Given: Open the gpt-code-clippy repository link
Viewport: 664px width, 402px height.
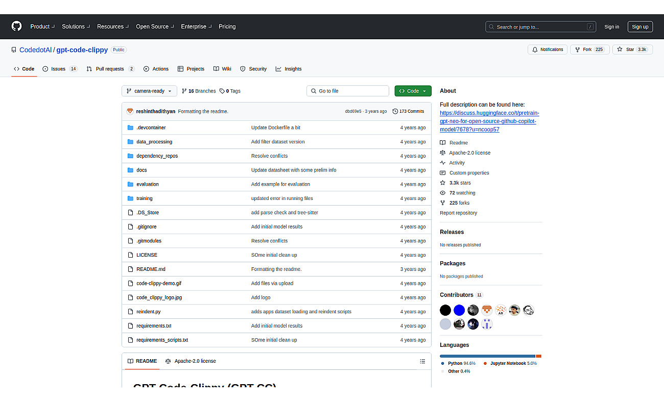Looking at the screenshot, I should (82, 50).
